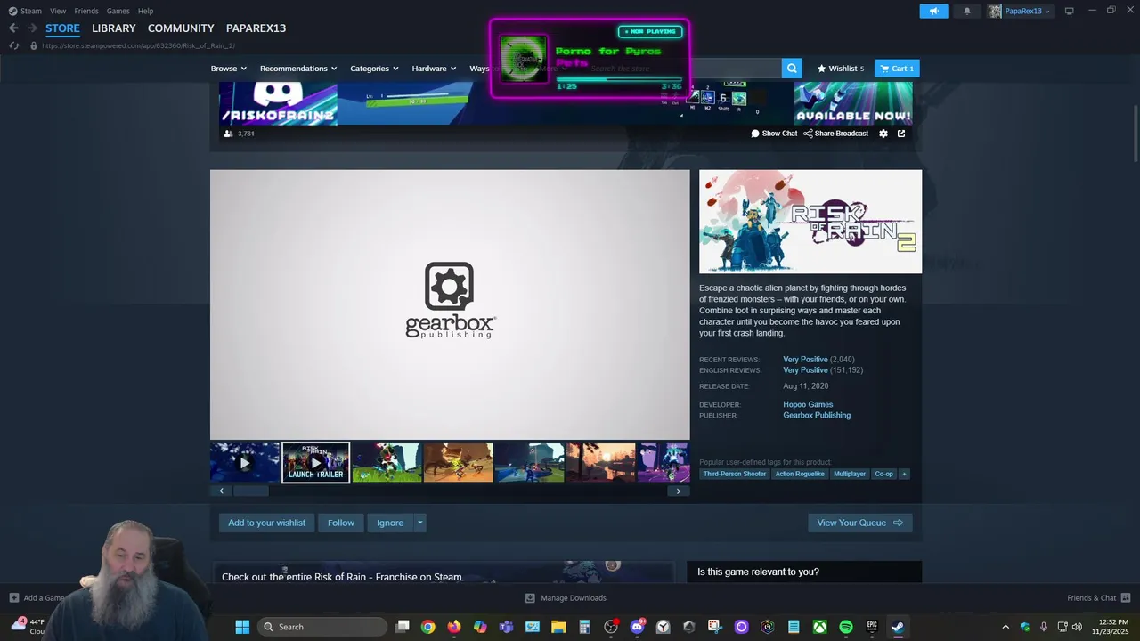Open Spotify from the taskbar
This screenshot has height=641, width=1140.
pyautogui.click(x=846, y=627)
